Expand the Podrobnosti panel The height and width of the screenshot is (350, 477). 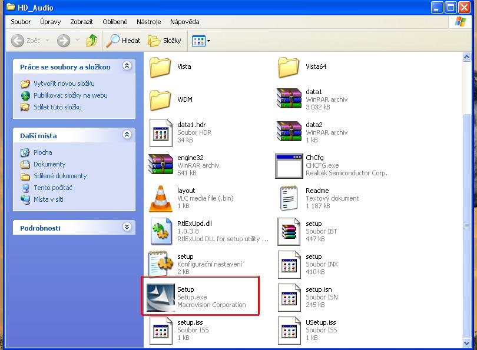(127, 226)
